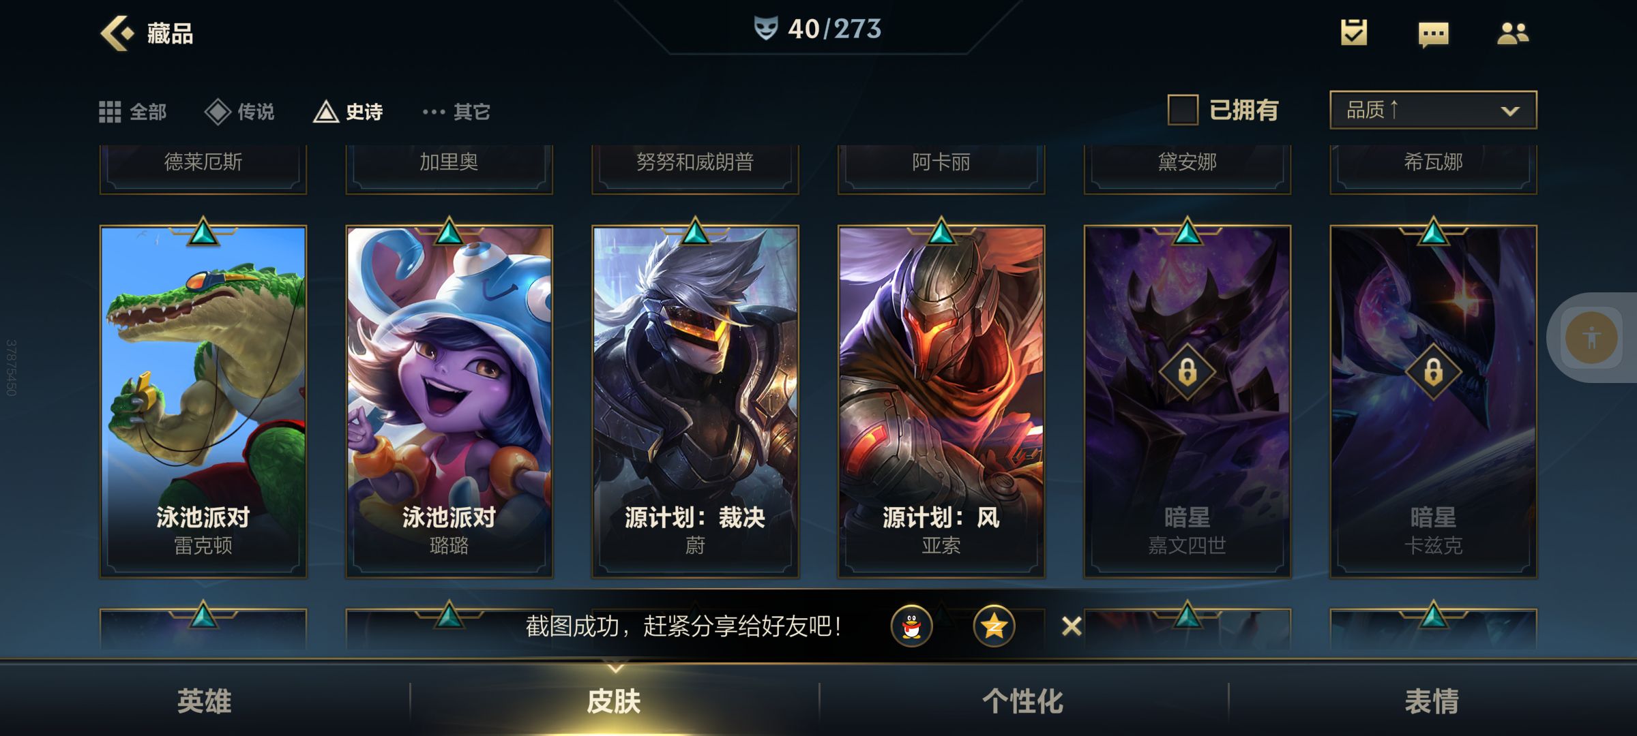Open the 泳池派对 雷克顿 skin card
Viewport: 1637px width, 736px height.
203,401
